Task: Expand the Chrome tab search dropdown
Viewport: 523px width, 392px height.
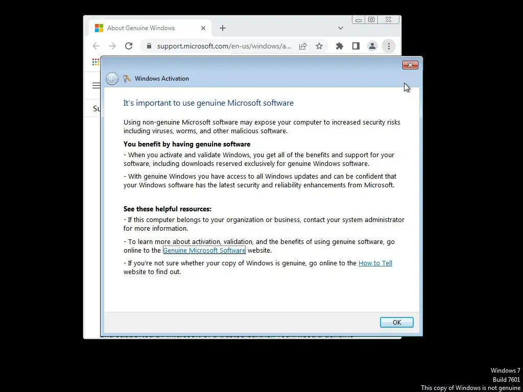Action: coord(341,29)
